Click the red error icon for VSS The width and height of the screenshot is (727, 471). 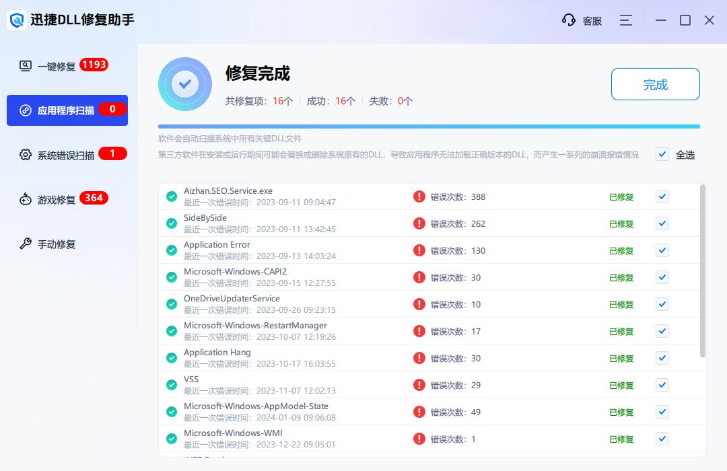click(x=419, y=385)
